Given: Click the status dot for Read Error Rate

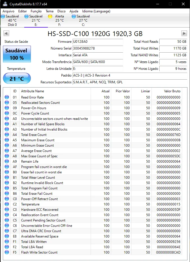Looking at the screenshot, I should coord(7,97).
